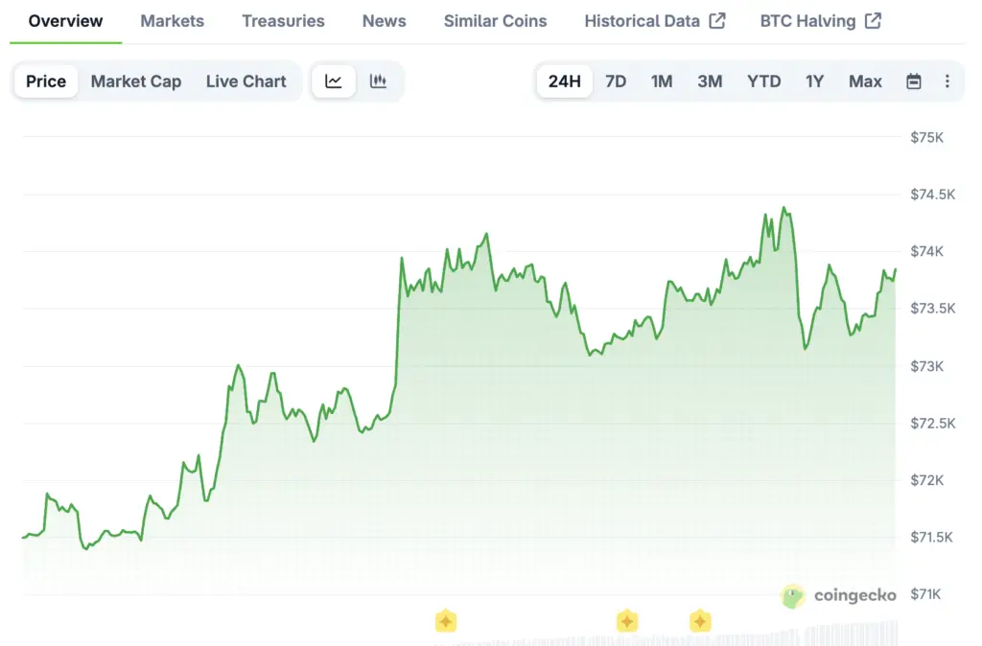Open the BTC Halving external link
The width and height of the screenshot is (982, 646).
(820, 20)
